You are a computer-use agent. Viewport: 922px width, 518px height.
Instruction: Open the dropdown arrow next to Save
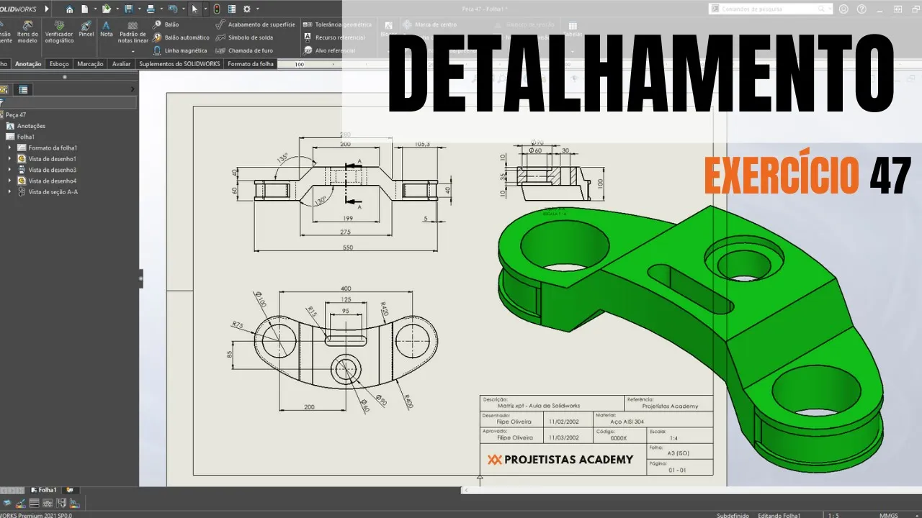pyautogui.click(x=138, y=9)
